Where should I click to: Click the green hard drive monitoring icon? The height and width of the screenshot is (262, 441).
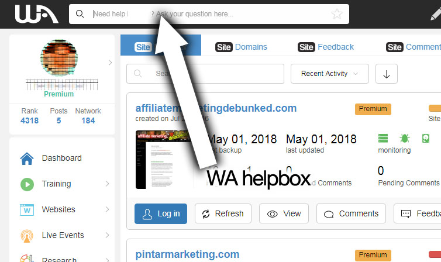pyautogui.click(x=426, y=138)
